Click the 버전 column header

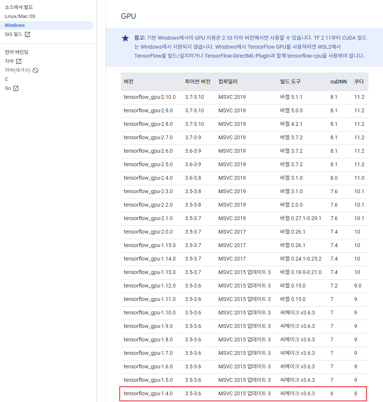[x=129, y=82]
